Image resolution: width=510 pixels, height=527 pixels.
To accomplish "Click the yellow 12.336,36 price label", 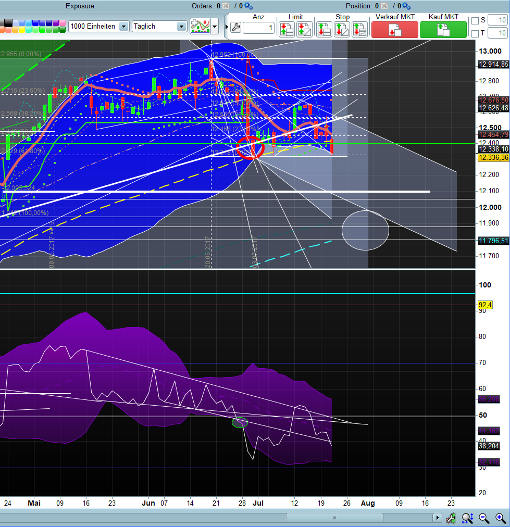I will point(493,157).
